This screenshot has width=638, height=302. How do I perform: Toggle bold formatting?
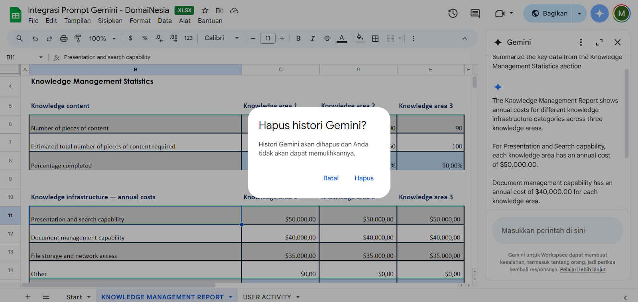(x=298, y=39)
